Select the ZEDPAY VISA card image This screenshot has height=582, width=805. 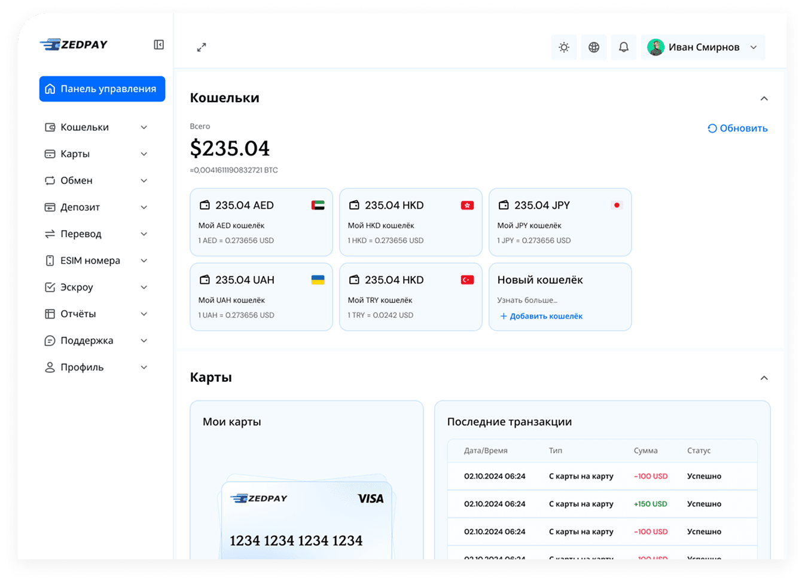(307, 519)
